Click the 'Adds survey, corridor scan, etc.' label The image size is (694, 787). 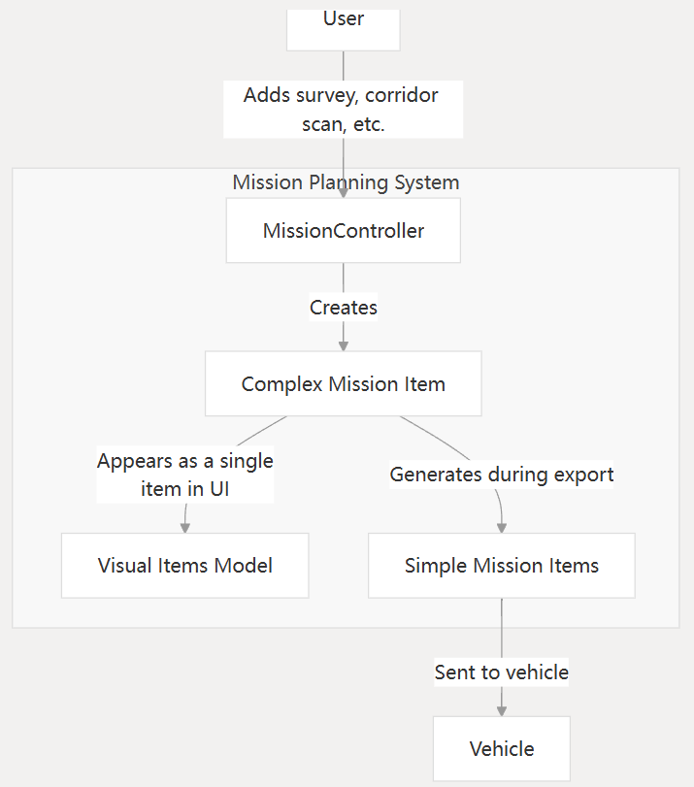coord(342,110)
